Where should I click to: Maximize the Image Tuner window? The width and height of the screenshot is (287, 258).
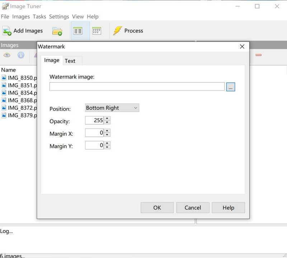click(x=257, y=6)
